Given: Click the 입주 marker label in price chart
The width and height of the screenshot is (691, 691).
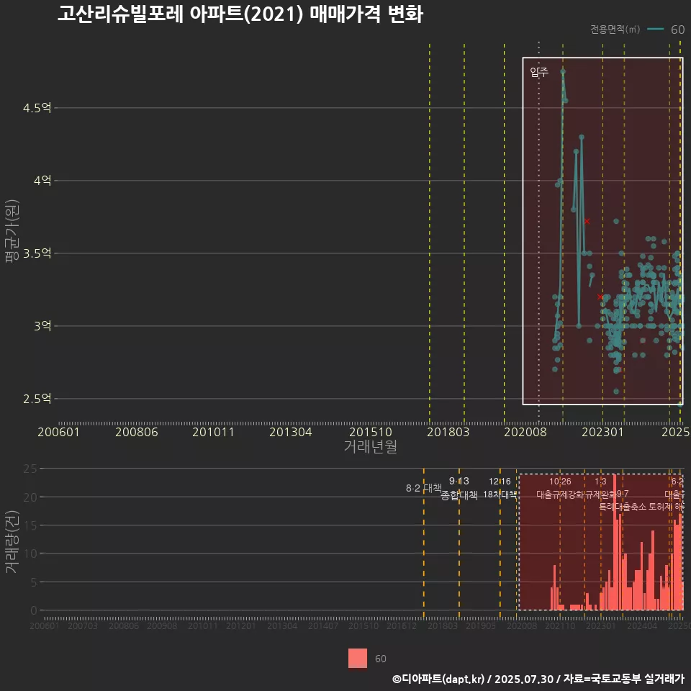Looking at the screenshot, I should 539,72.
